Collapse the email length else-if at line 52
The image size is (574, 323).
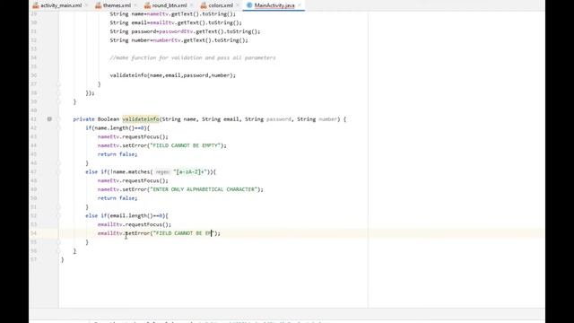[x=58, y=215]
